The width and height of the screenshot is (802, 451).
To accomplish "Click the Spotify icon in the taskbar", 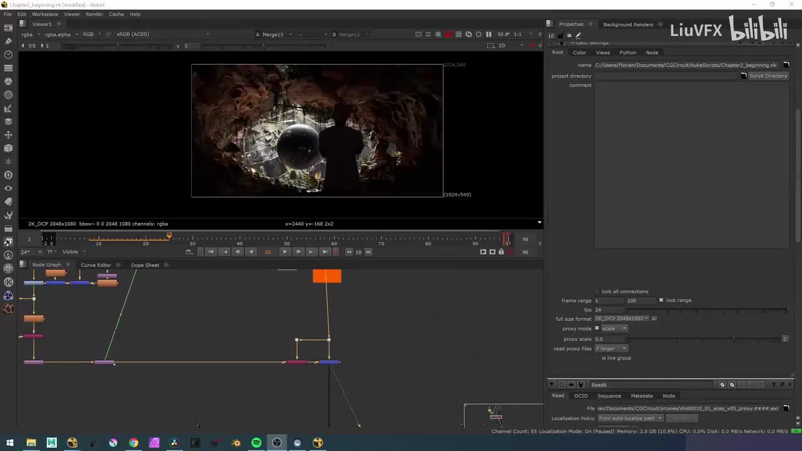I will [x=256, y=443].
